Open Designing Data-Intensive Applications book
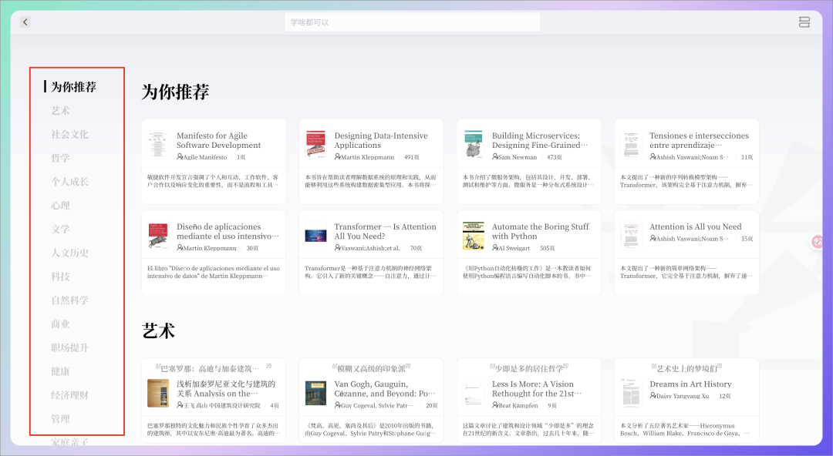 (x=371, y=162)
